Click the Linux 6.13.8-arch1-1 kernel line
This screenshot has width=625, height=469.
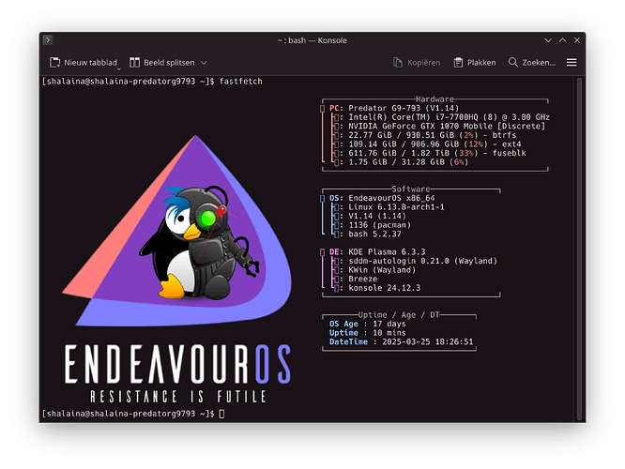click(396, 207)
